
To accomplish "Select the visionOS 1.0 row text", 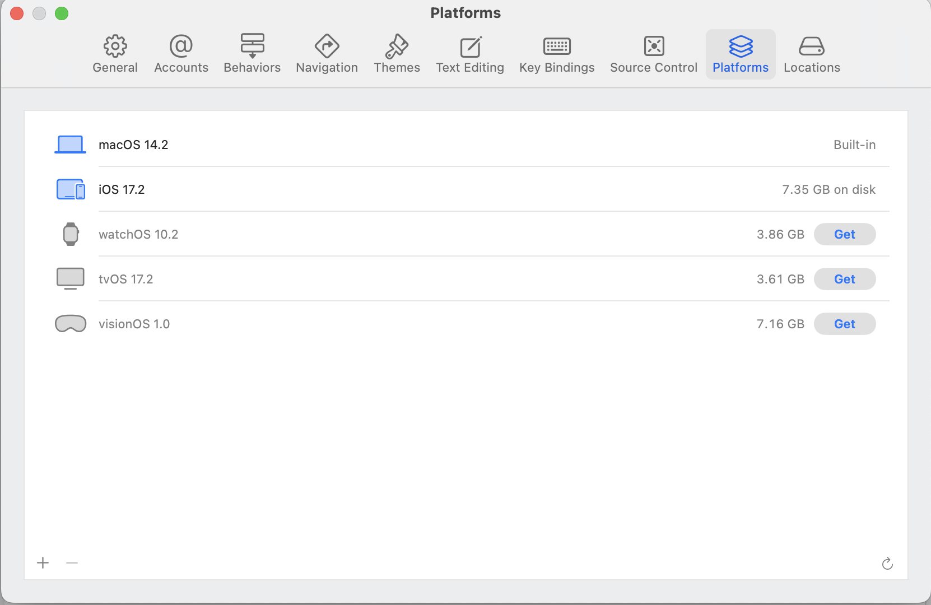I will tap(134, 324).
